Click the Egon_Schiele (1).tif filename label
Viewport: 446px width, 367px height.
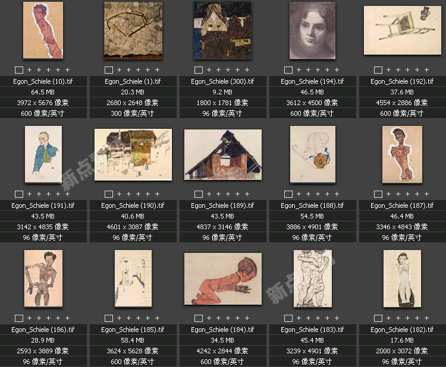[x=133, y=81]
